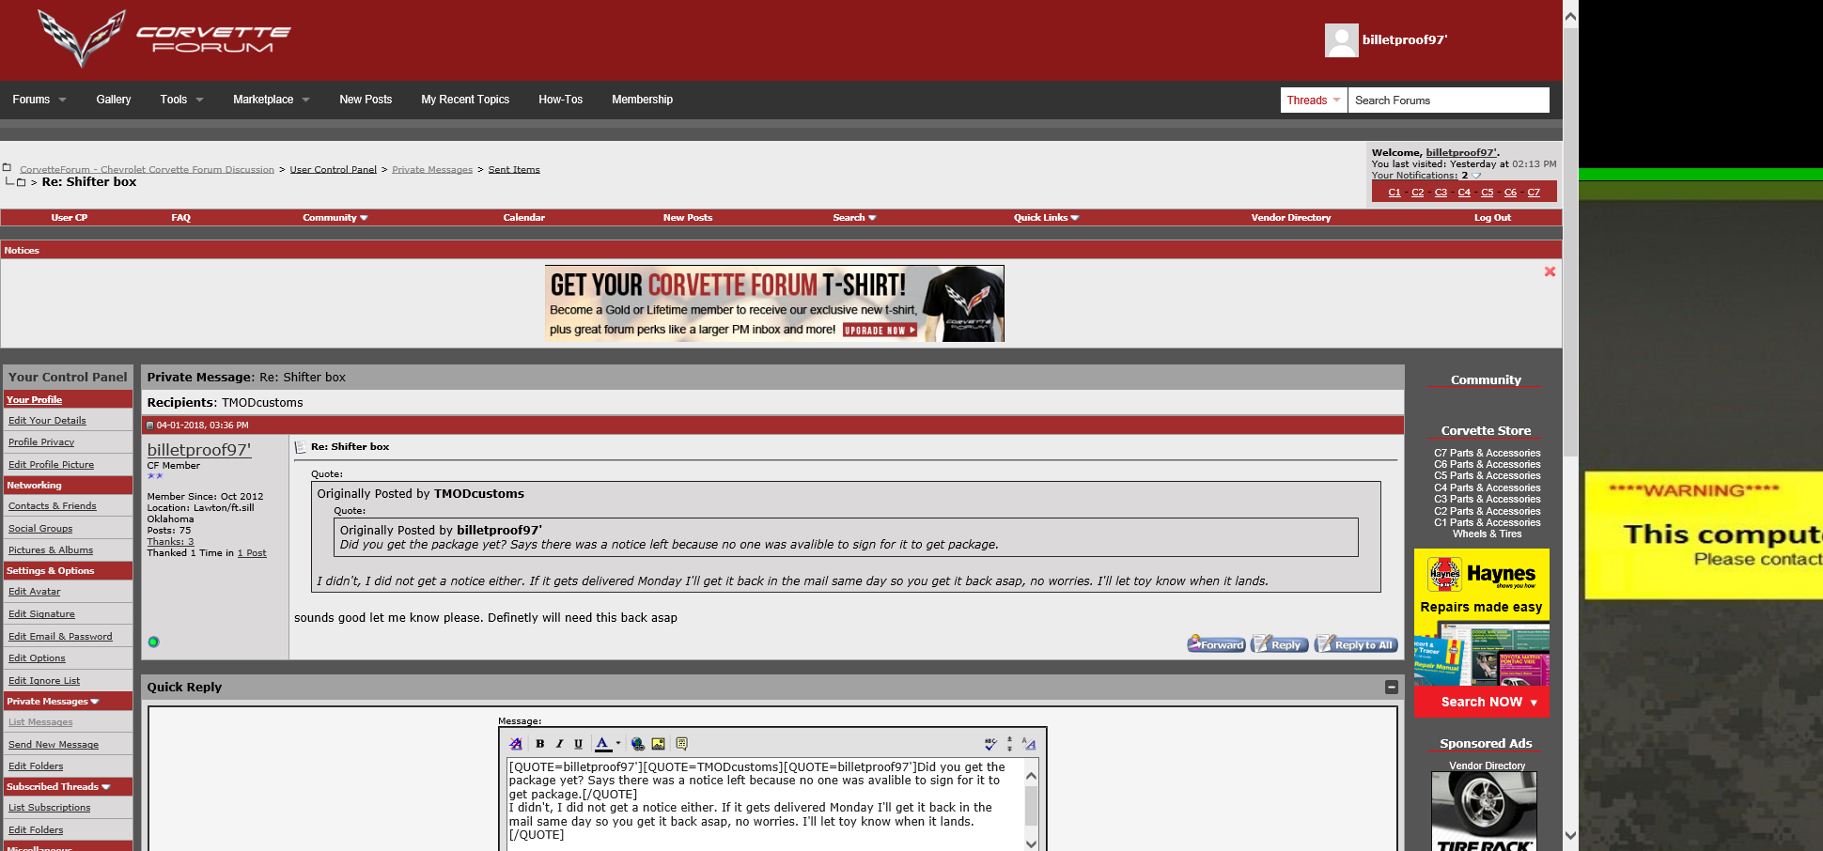Click the spell check ABC icon
This screenshot has width=1823, height=851.
[990, 744]
